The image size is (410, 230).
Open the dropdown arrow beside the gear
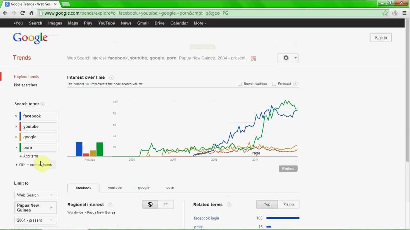[x=295, y=58]
